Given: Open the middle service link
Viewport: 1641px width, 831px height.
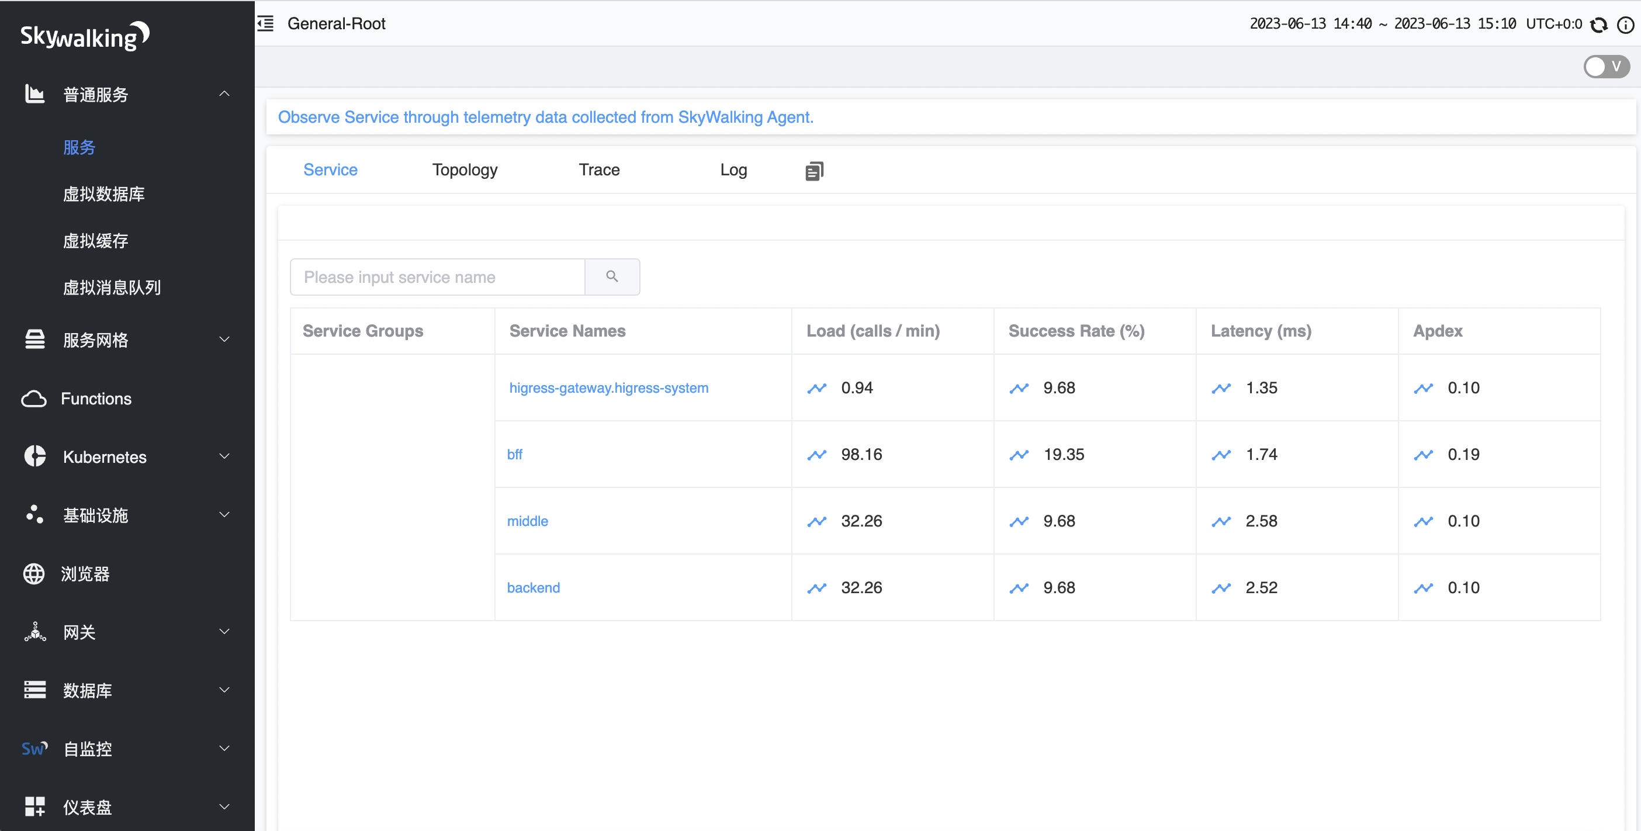Looking at the screenshot, I should click(x=528, y=521).
